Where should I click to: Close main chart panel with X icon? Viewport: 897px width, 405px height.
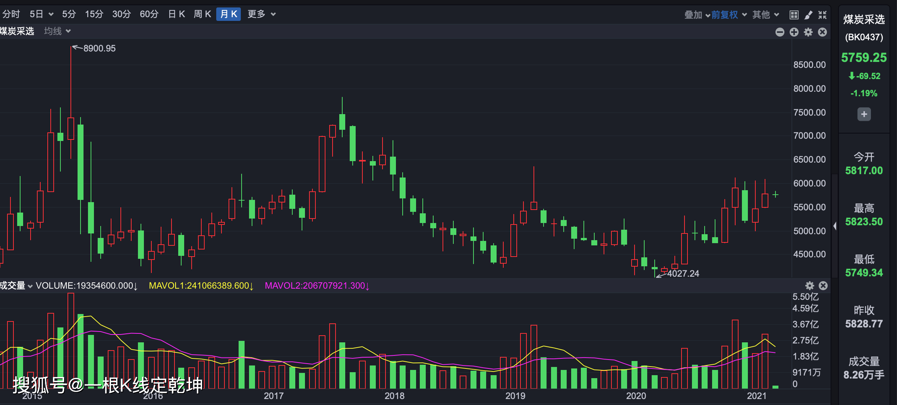[x=822, y=32]
